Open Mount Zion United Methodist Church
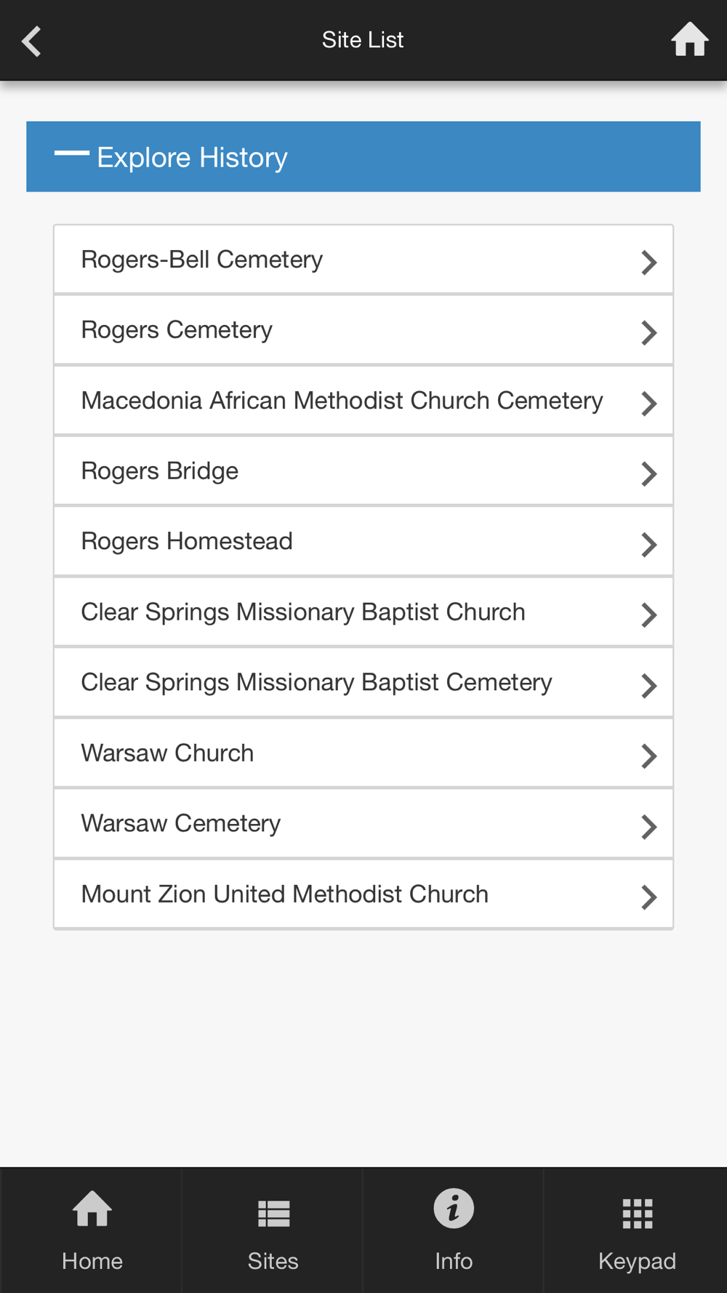 click(x=363, y=894)
